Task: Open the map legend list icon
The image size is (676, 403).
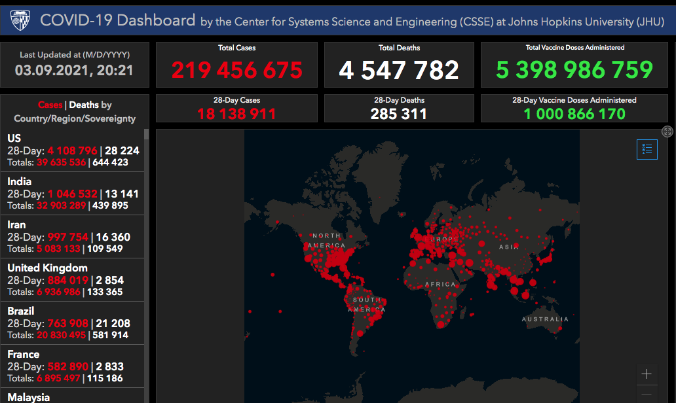Action: 647,149
